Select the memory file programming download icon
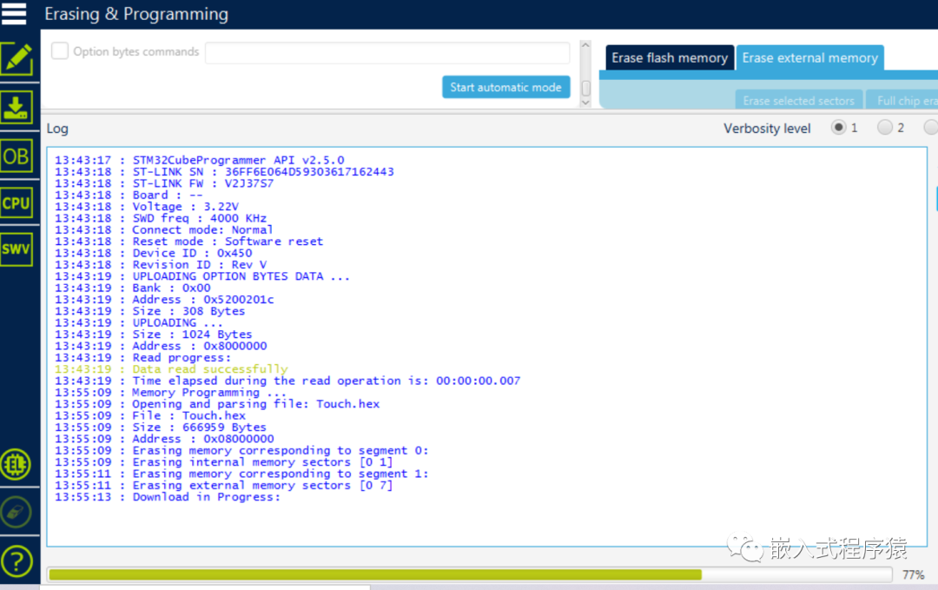 (17, 106)
